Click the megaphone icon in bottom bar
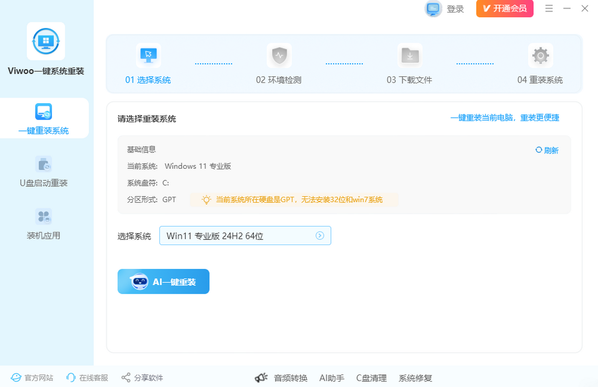 point(262,378)
